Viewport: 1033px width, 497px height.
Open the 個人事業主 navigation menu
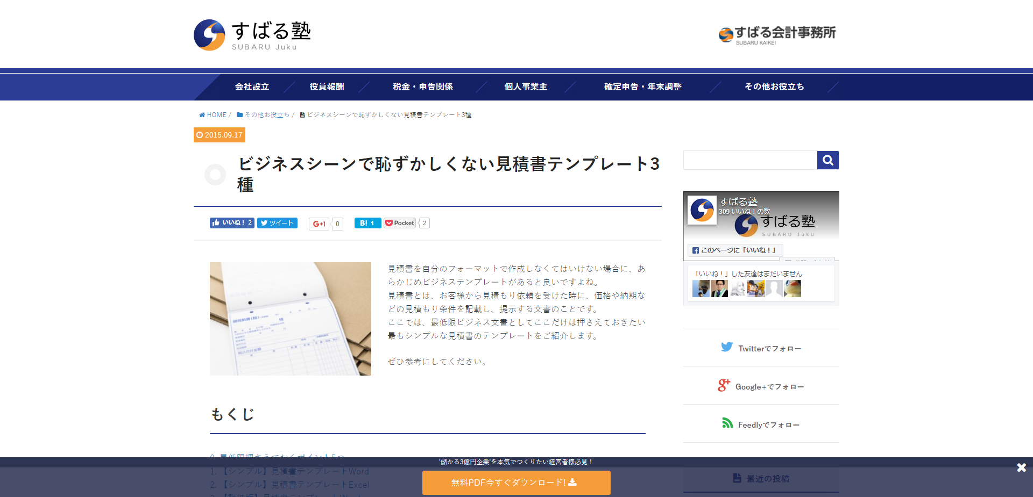coord(526,87)
